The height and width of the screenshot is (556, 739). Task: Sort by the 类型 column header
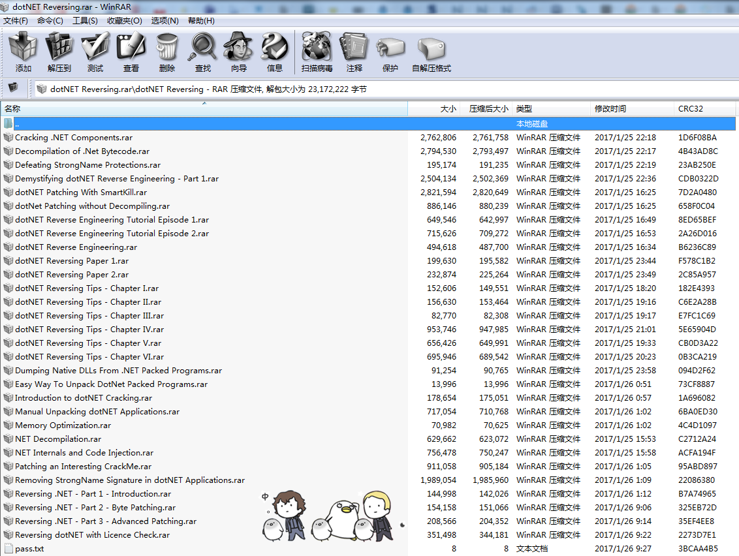(552, 109)
